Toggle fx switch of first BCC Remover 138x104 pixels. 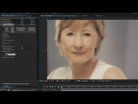(x=2, y=20)
